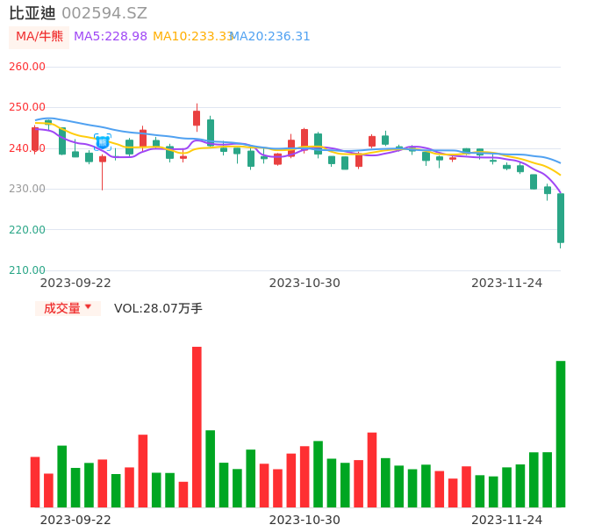Click 2023-10-30 date under volume chart
Screen dimensions: 602x532
tap(305, 520)
